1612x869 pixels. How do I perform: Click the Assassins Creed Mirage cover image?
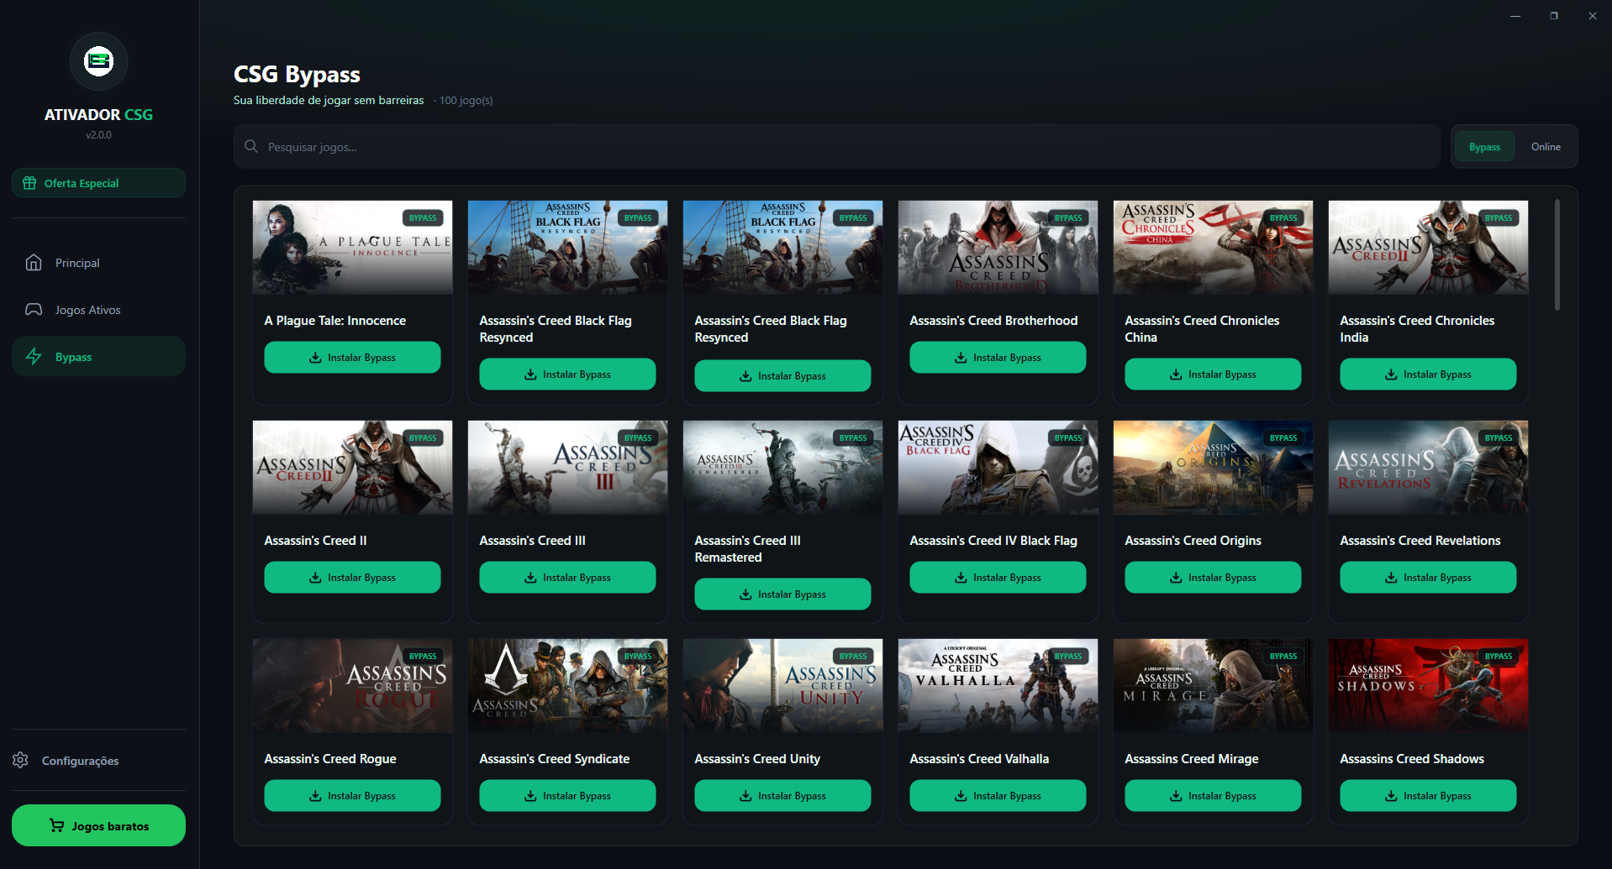tap(1213, 686)
